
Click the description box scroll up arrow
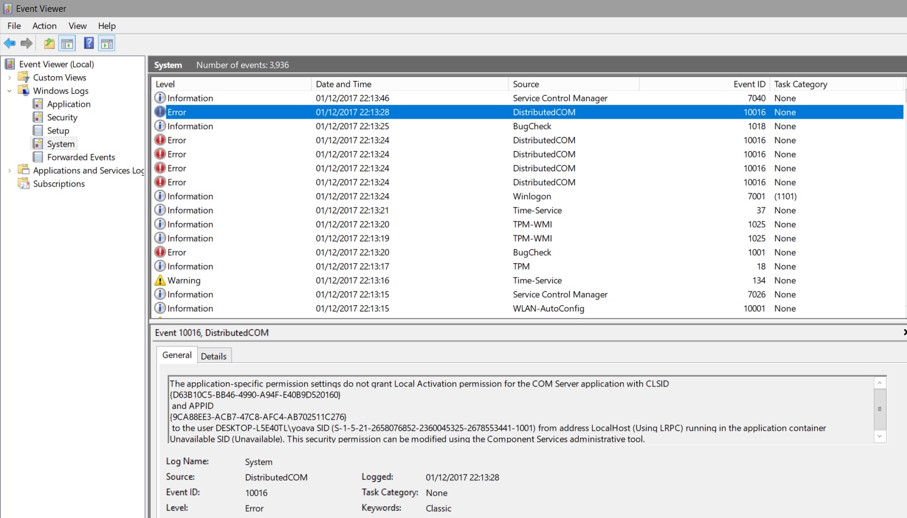point(880,383)
